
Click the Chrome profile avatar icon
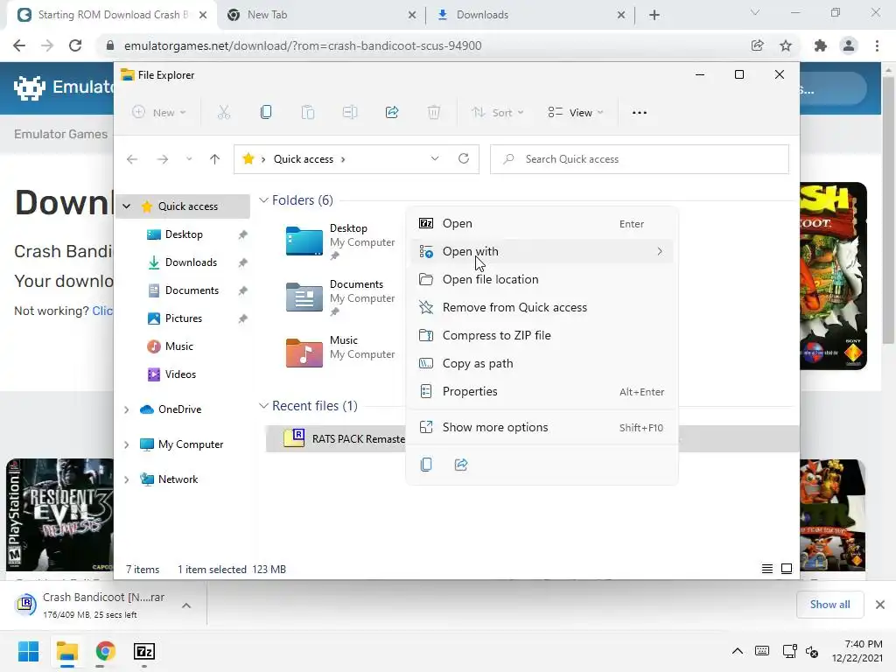coord(849,45)
